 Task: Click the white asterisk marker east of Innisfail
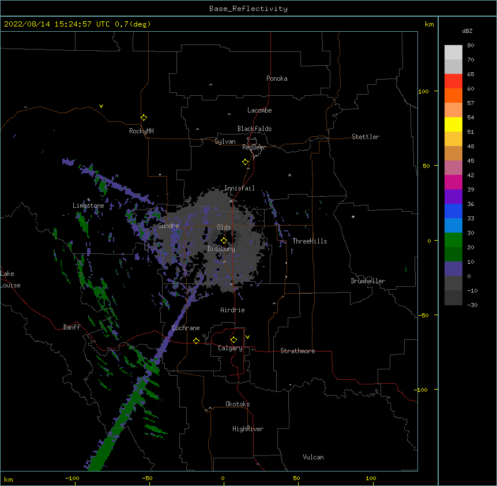289,175
